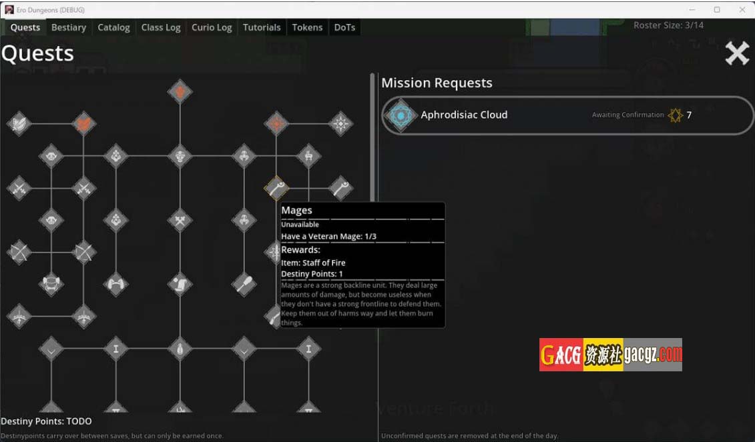755x442 pixels.
Task: Click the crossed axes quest node
Action: tap(180, 220)
